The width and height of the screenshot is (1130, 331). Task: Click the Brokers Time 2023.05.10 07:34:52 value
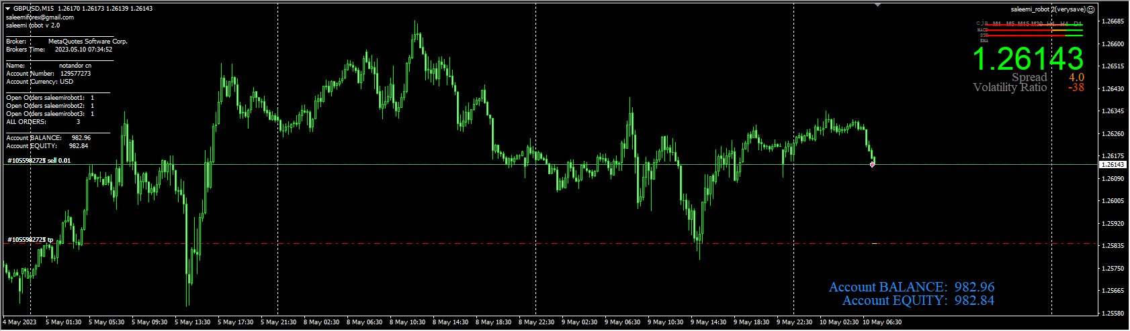pos(83,50)
